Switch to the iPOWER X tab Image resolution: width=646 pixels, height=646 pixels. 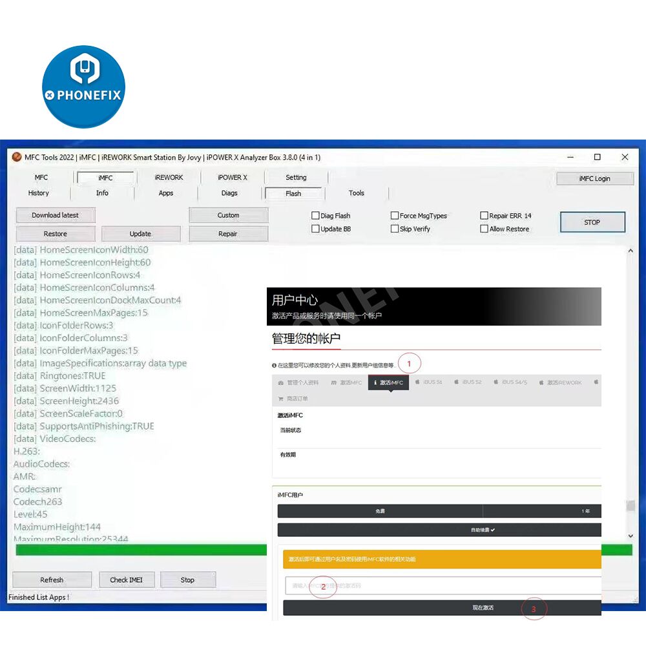coord(232,177)
